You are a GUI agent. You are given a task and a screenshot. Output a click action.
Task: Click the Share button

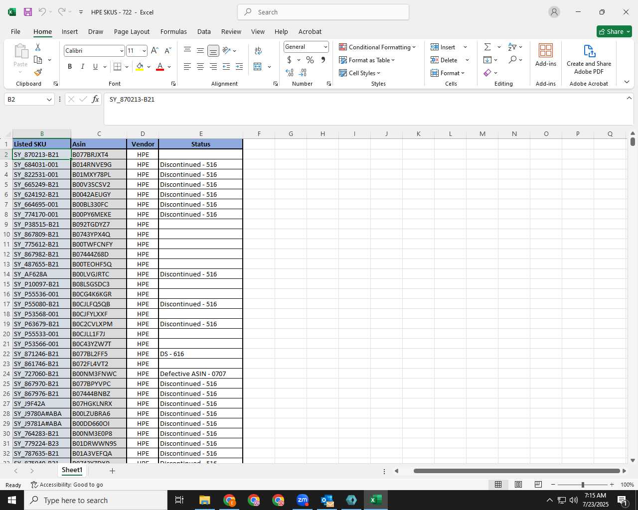(614, 31)
